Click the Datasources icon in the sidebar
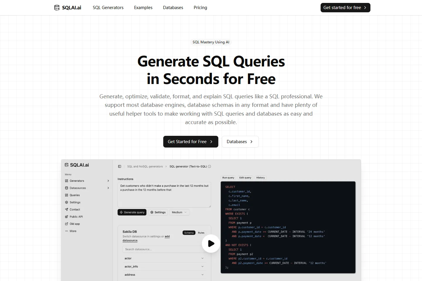Screen dimensions: 422x281 tap(67, 188)
